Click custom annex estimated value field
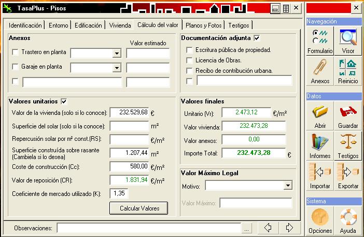 (x=148, y=83)
